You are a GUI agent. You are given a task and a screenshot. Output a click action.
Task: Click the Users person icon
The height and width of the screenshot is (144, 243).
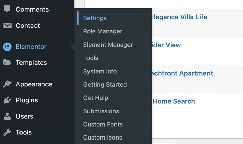tap(7, 116)
